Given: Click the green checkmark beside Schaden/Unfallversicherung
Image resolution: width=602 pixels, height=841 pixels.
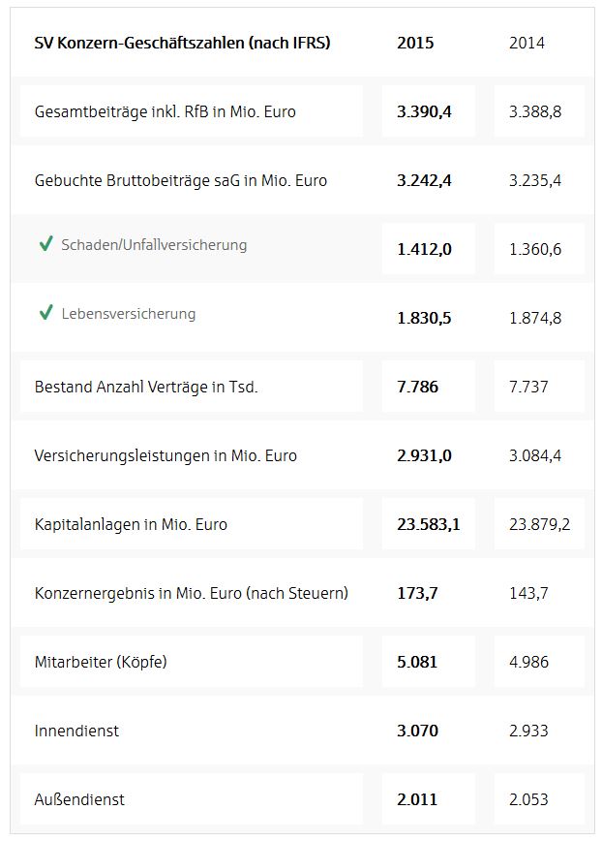Looking at the screenshot, I should [x=45, y=244].
